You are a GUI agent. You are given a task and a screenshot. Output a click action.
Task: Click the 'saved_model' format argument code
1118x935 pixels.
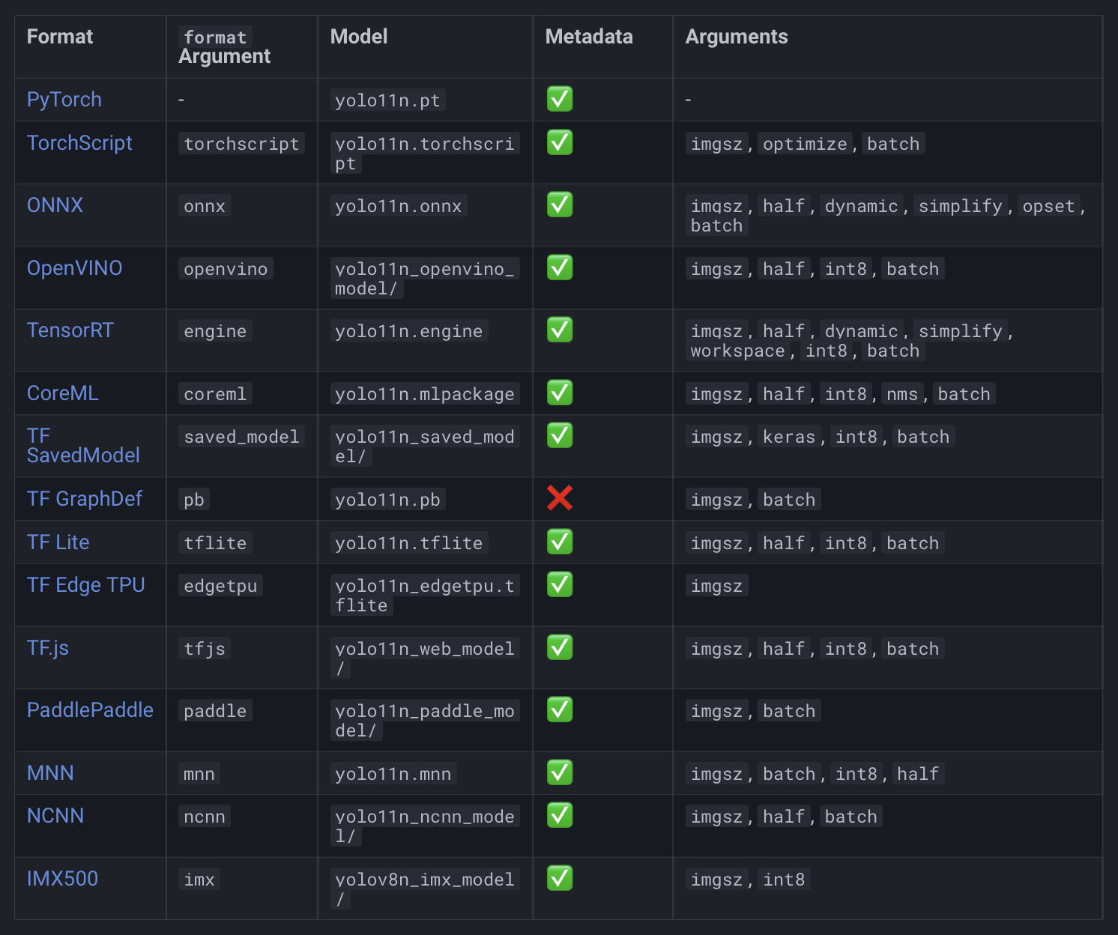[241, 437]
